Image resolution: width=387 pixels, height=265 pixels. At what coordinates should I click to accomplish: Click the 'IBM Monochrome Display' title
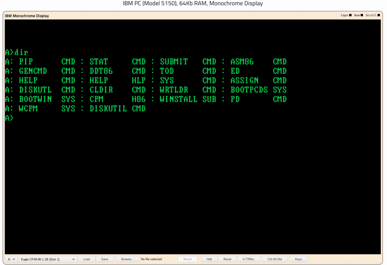point(27,16)
